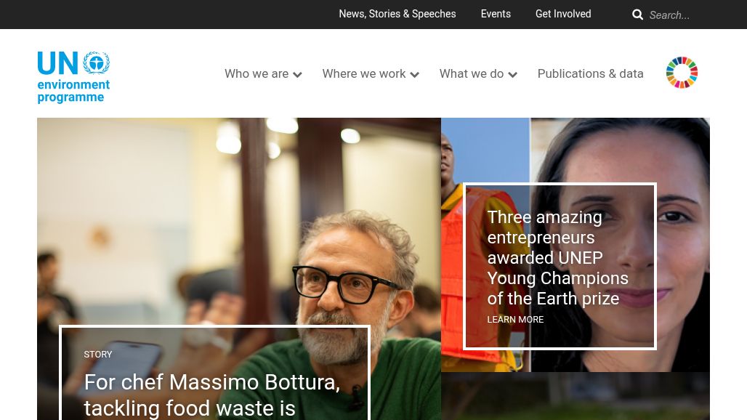The image size is (747, 420).
Task: Go to the Events page
Action: pos(496,15)
